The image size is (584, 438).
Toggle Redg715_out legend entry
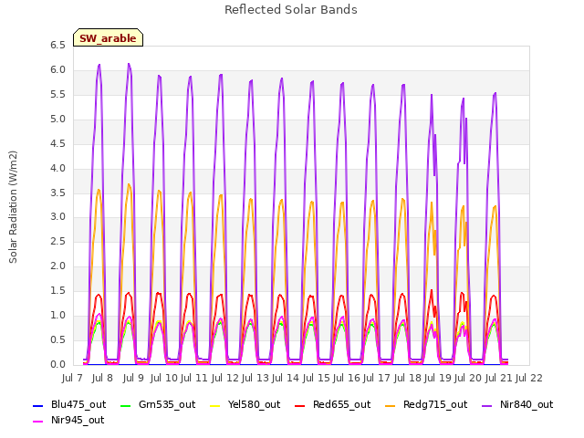coord(426,405)
